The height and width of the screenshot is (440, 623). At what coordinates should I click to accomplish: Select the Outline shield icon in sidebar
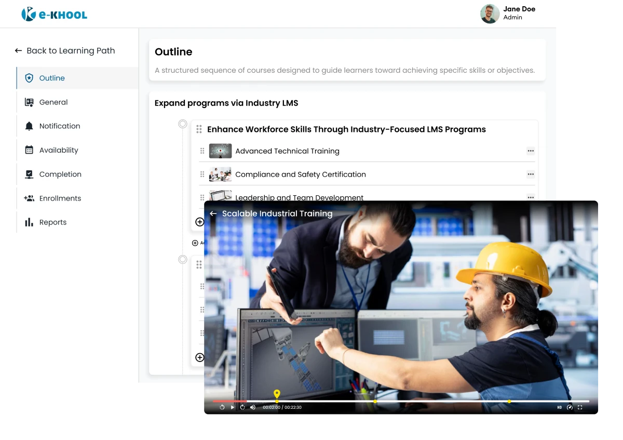point(29,78)
